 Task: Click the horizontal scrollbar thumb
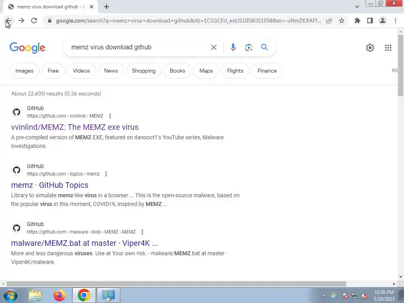pyautogui.click(x=176, y=284)
